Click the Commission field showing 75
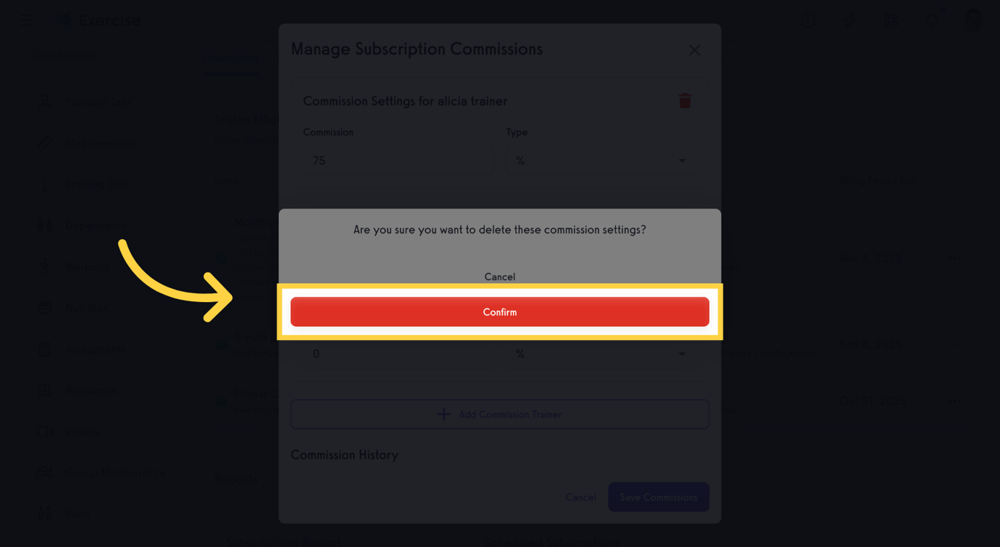1000x547 pixels. pos(398,161)
